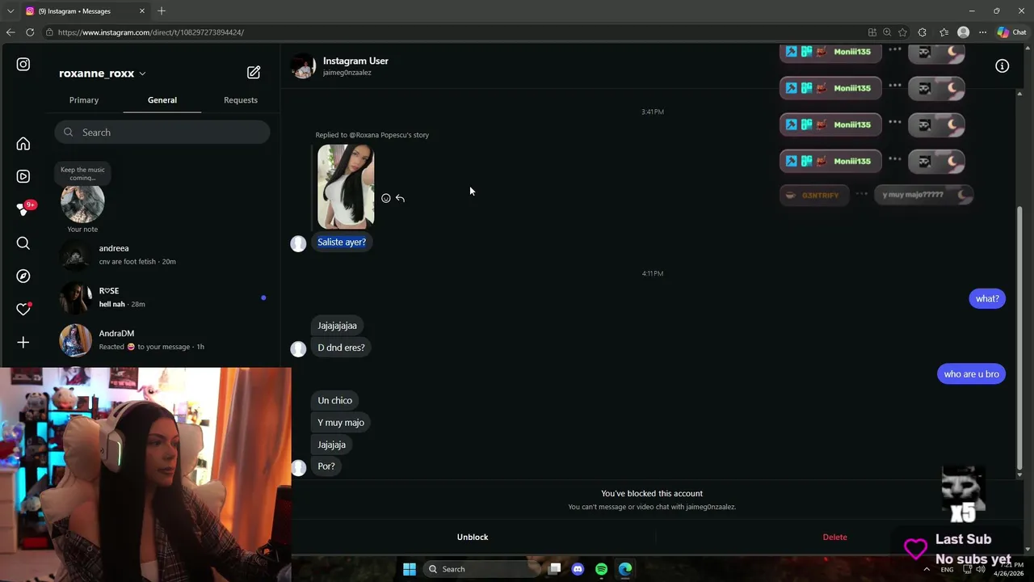Open conversation info icon
This screenshot has width=1034, height=582.
(x=1002, y=65)
